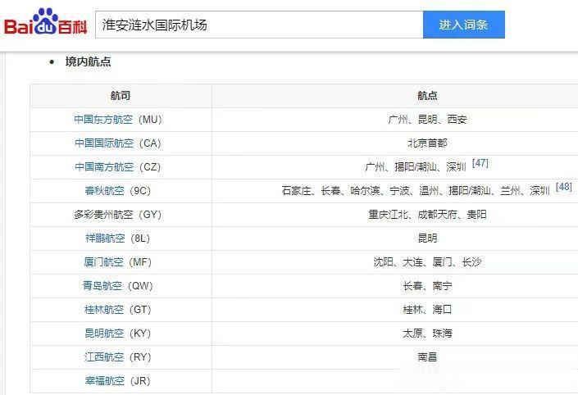
Task: Open the 中国南方航空 link
Action: pos(104,167)
